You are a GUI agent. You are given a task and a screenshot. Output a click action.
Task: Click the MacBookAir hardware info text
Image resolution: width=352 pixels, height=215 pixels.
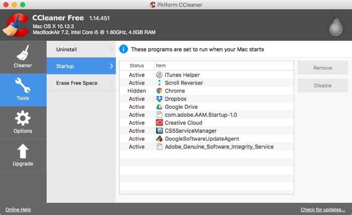94,32
